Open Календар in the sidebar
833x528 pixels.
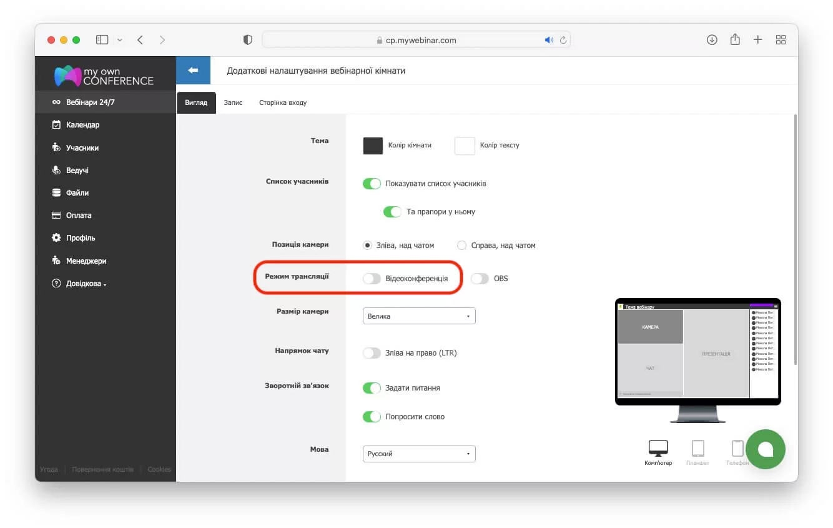click(x=82, y=125)
